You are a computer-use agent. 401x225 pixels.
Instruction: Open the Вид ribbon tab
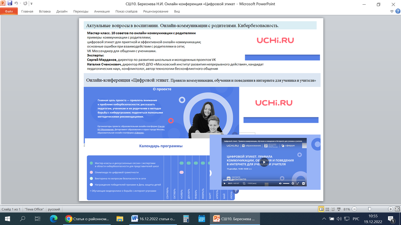tap(177, 11)
